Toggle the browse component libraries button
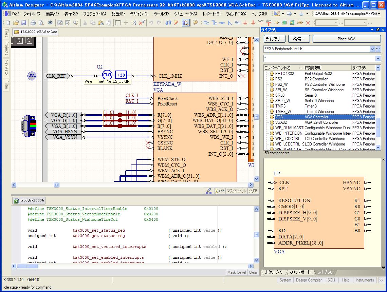The height and width of the screenshot is (292, 387). point(186,23)
